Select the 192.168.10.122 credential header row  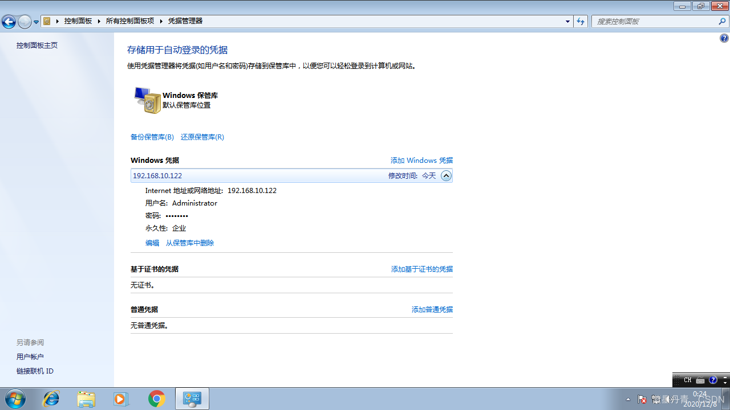[x=291, y=176]
